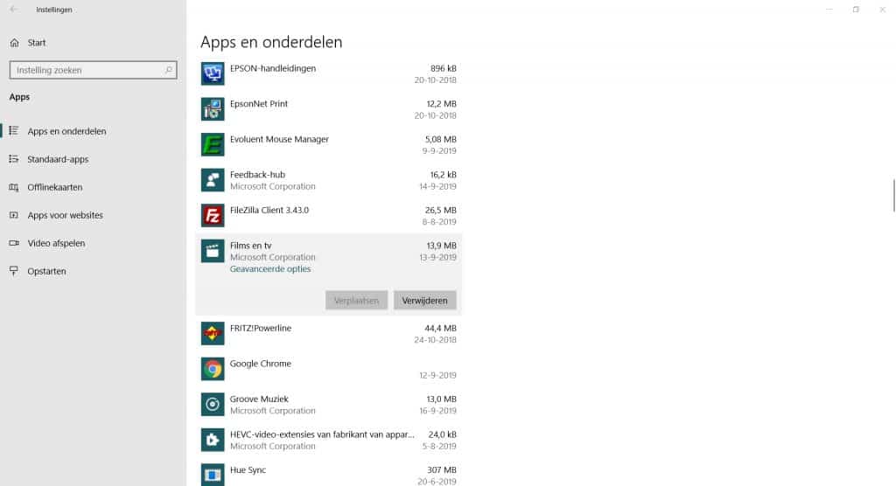
Task: Click the greyed Verplaatsen button
Action: [357, 301]
